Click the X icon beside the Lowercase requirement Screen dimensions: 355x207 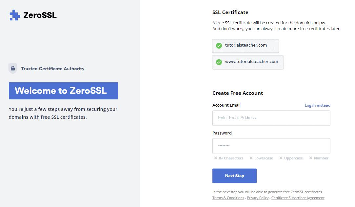coord(251,158)
